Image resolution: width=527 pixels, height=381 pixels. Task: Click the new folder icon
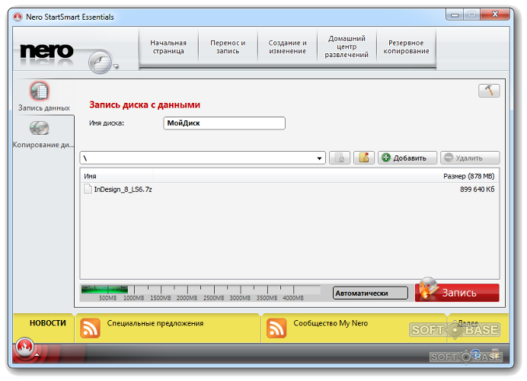click(x=364, y=158)
